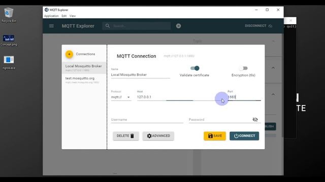Click the CONNECT button
This screenshot has width=325, height=182.
point(244,136)
